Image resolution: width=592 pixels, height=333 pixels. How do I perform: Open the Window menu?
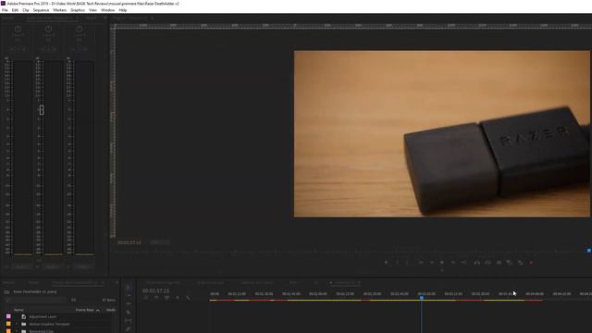pyautogui.click(x=108, y=10)
